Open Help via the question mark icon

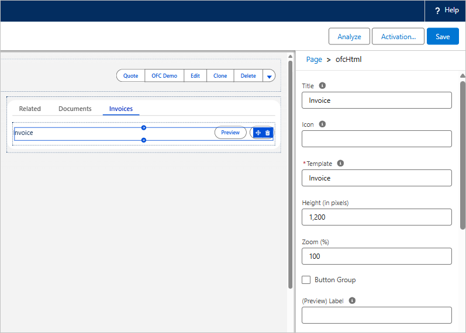click(437, 11)
